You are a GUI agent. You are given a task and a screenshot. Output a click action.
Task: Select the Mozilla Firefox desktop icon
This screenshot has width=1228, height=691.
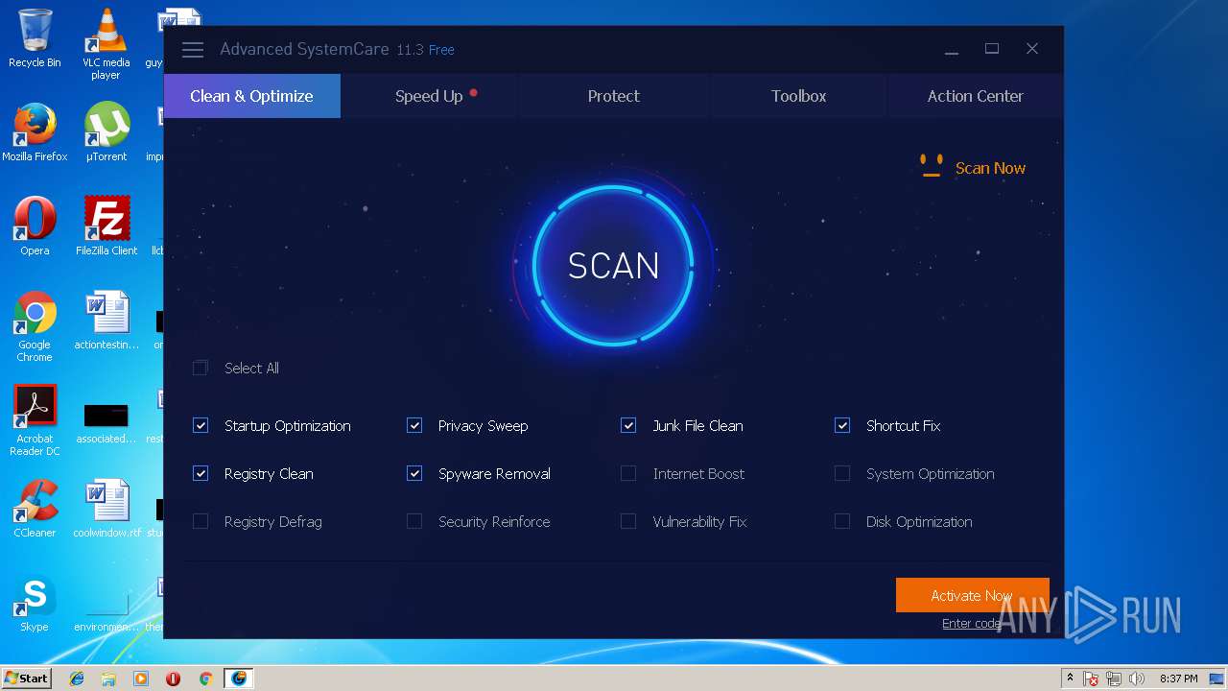coord(35,132)
